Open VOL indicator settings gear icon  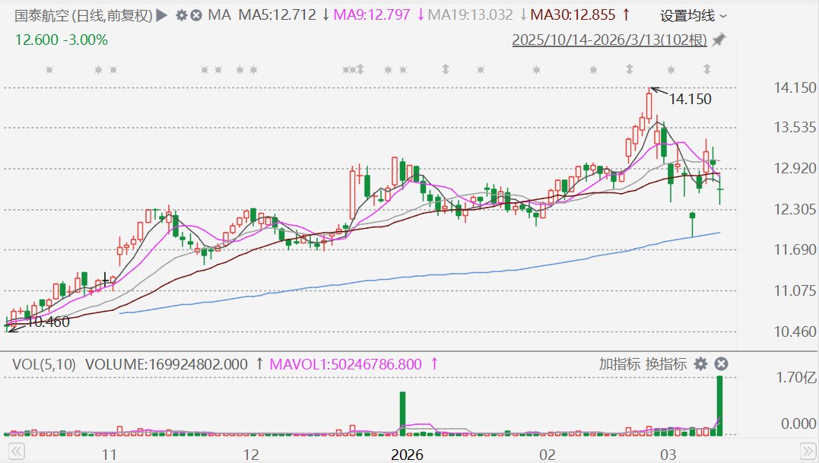point(700,364)
